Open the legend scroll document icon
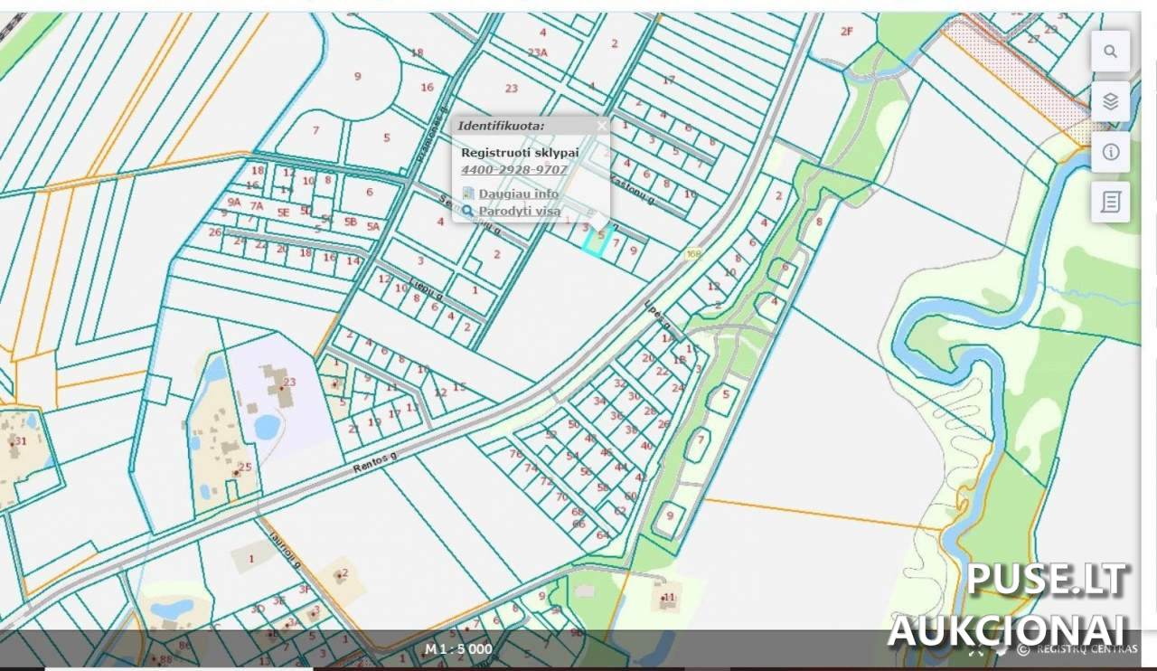1157x671 pixels. point(1110,202)
